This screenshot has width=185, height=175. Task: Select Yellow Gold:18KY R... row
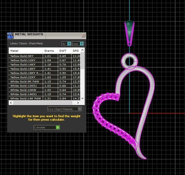click(x=45, y=73)
